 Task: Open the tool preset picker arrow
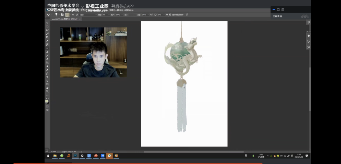51,15
